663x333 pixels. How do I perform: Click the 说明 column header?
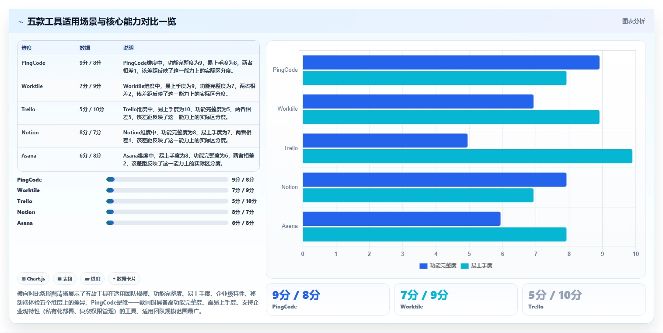pos(129,48)
